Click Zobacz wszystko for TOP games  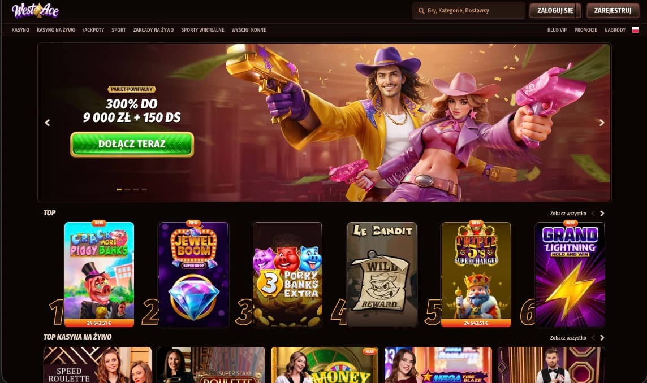(x=568, y=214)
